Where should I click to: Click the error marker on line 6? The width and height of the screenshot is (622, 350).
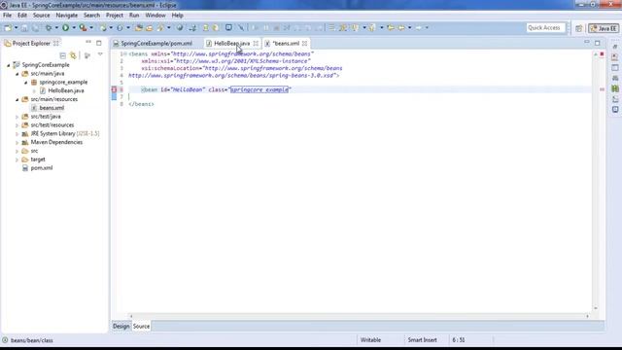(115, 89)
